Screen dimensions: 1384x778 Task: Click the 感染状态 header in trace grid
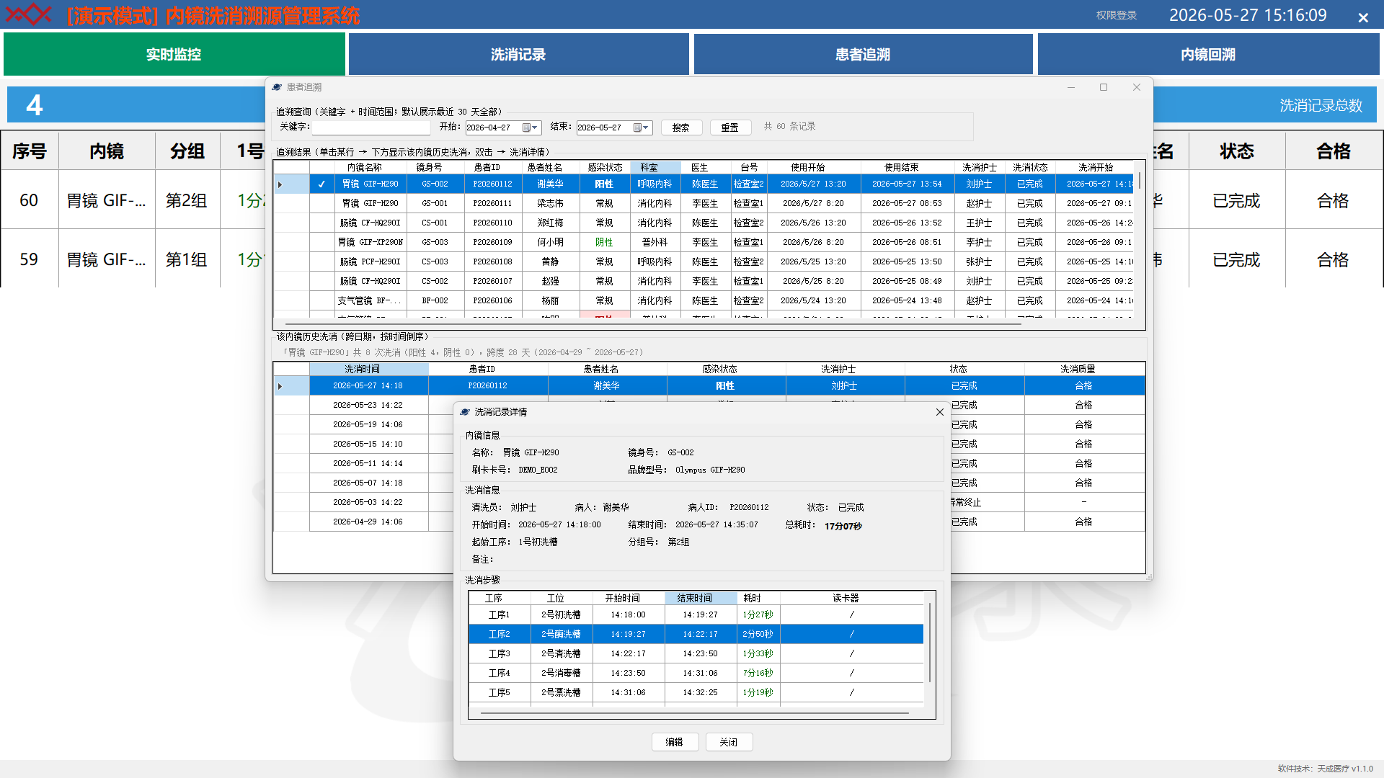pyautogui.click(x=605, y=167)
